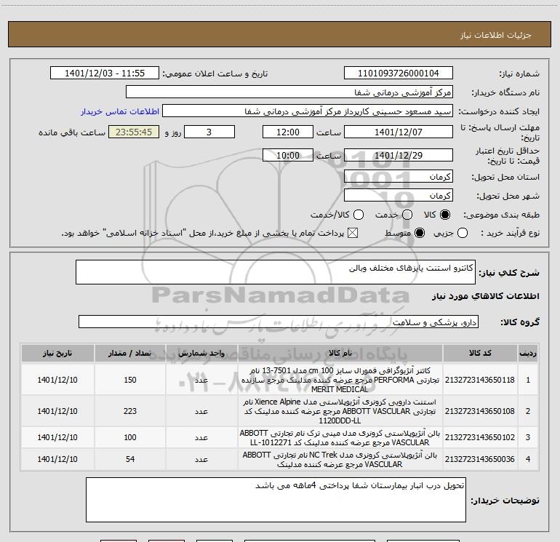560x542 pixels.
Task: Click the remaining days field showing 3
Action: (x=209, y=132)
